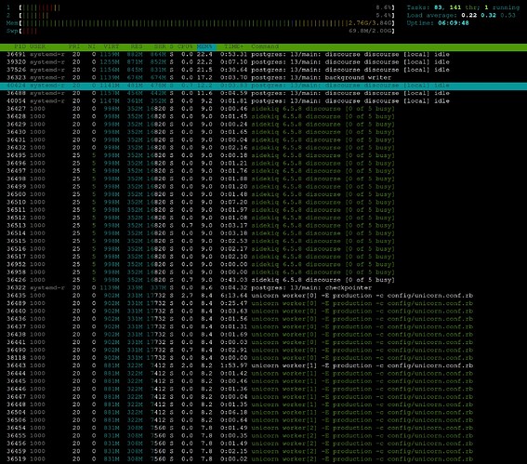The image size is (527, 464).
Task: Select sidekiq thread row 36510
Action: point(264,202)
